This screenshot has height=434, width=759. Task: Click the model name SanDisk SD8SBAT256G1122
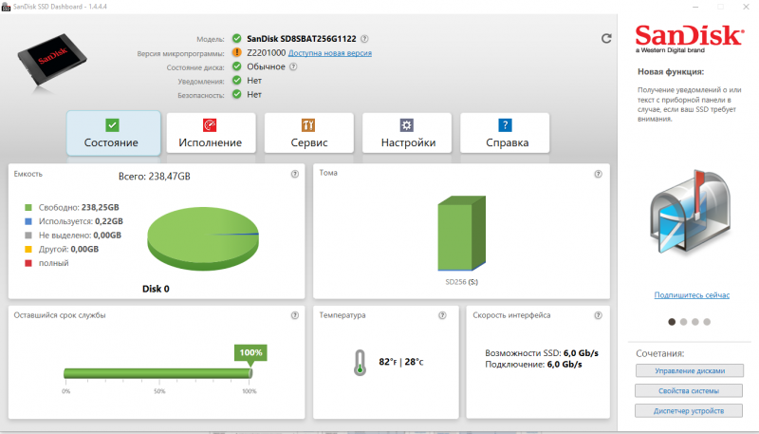point(302,39)
